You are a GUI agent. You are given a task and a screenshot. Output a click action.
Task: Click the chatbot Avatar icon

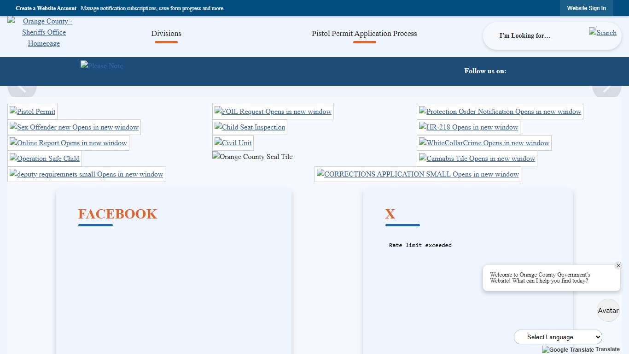click(608, 310)
